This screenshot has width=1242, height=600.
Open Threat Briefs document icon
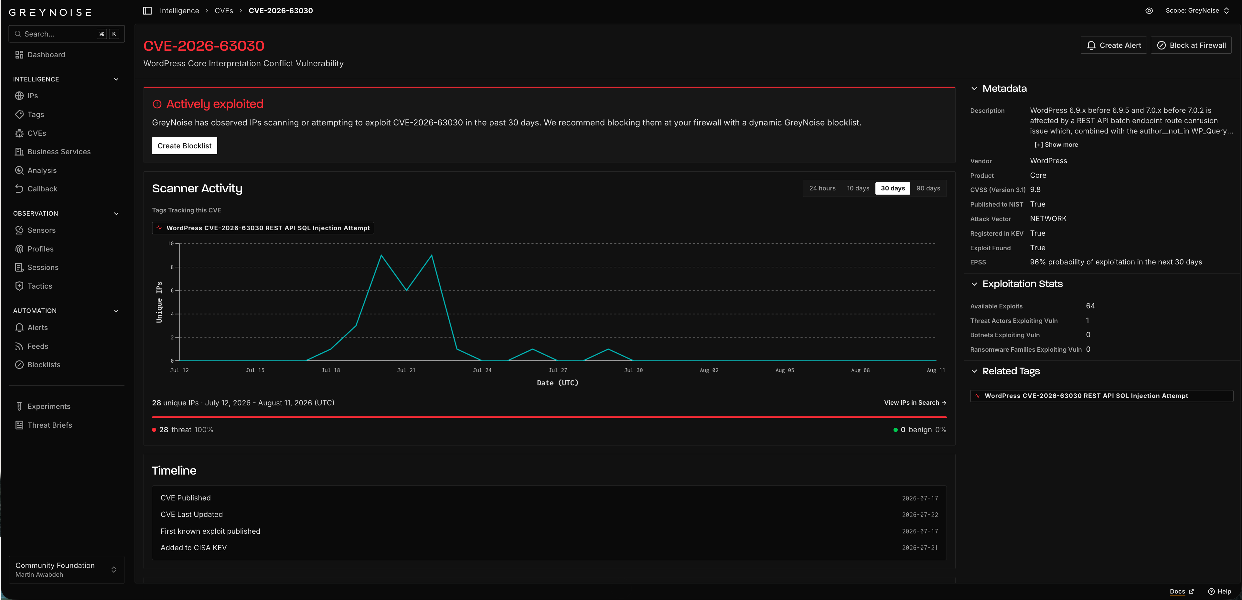(19, 425)
